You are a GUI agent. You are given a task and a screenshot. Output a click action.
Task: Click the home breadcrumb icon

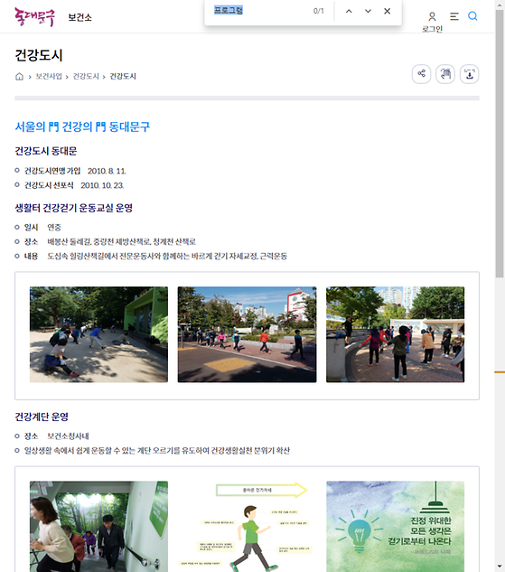pos(19,76)
